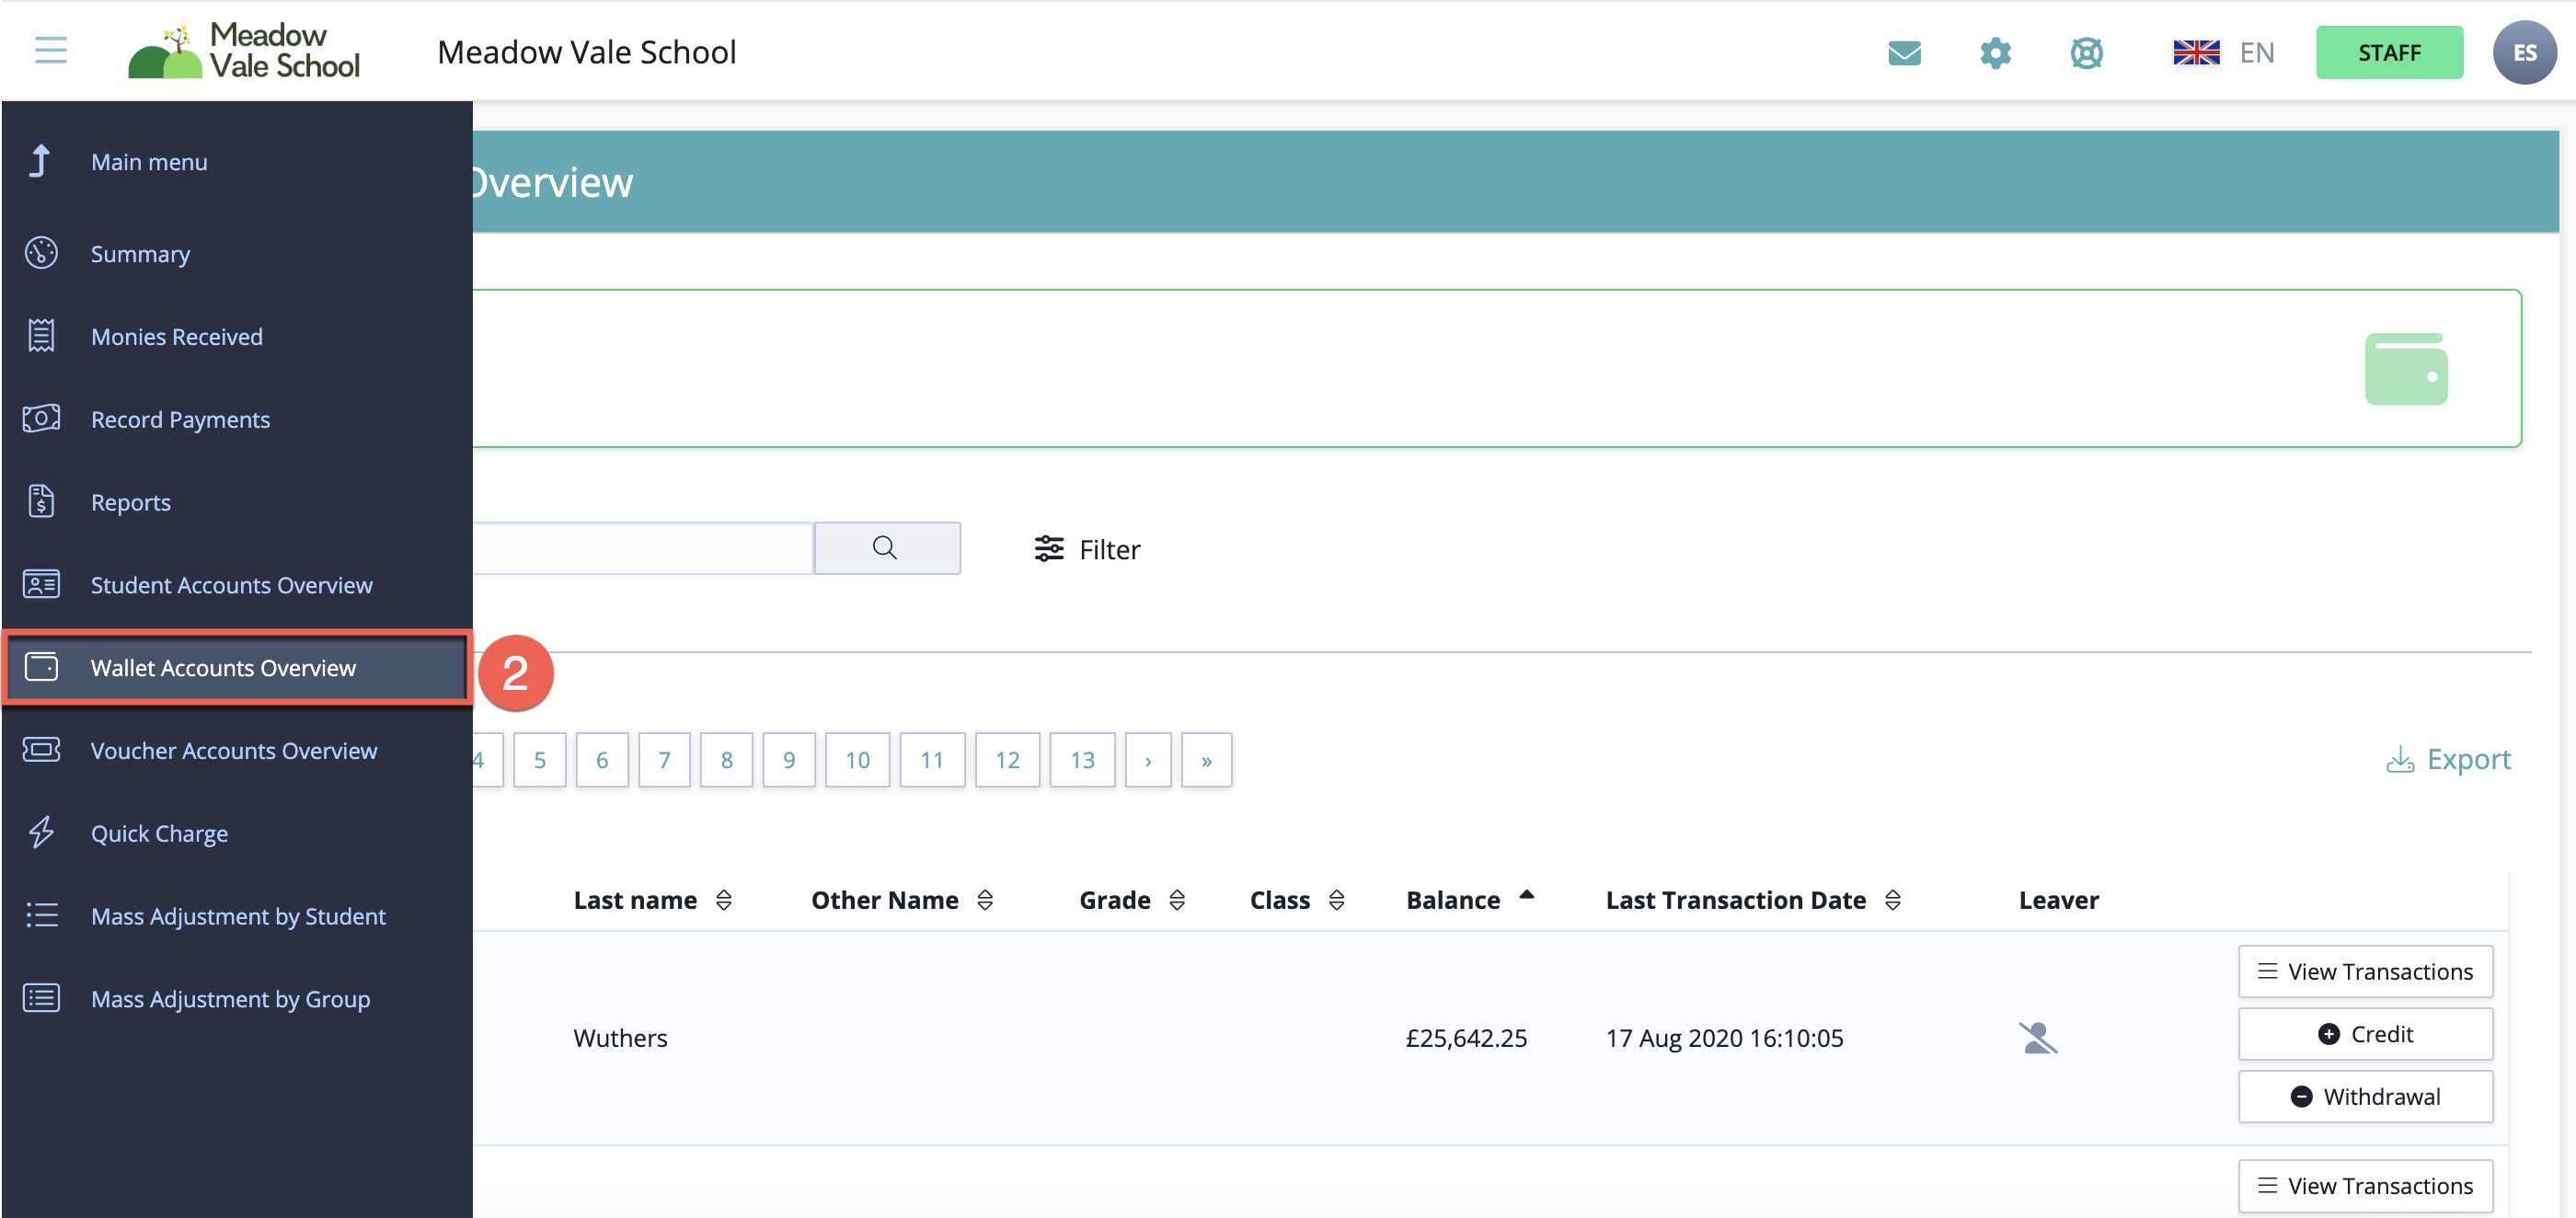
Task: Go to the next page arrow
Action: pyautogui.click(x=1148, y=759)
